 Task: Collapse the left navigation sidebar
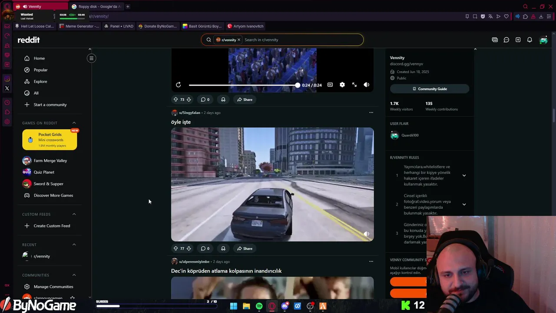tap(91, 58)
